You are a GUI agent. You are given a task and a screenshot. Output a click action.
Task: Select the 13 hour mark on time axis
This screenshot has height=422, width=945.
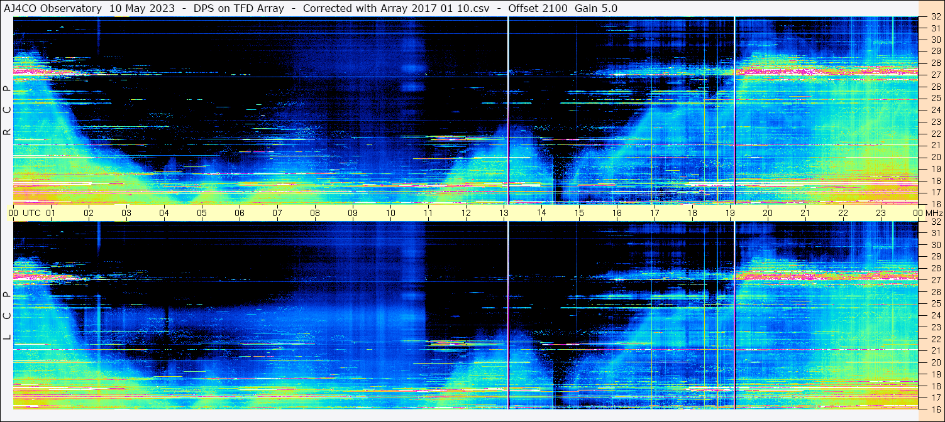(503, 213)
